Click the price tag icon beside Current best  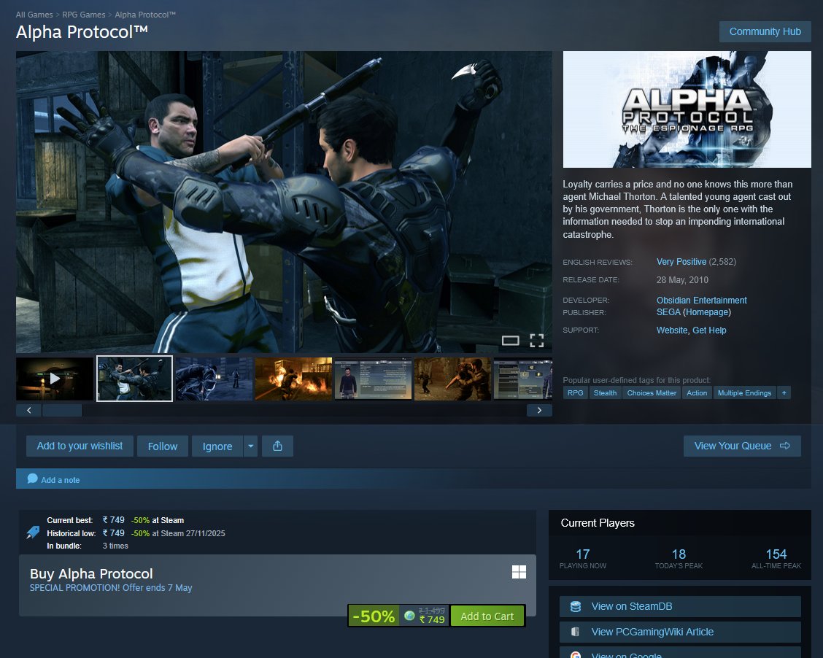tap(33, 533)
